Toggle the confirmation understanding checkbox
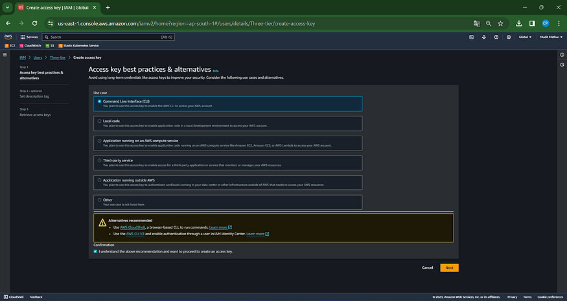Image resolution: width=567 pixels, height=301 pixels. coord(95,251)
